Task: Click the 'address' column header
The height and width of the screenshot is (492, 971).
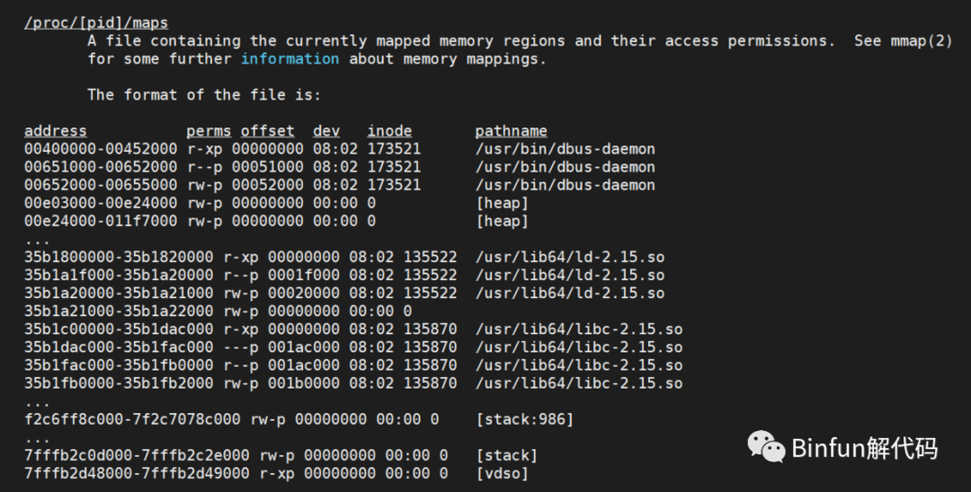Action: 56,131
